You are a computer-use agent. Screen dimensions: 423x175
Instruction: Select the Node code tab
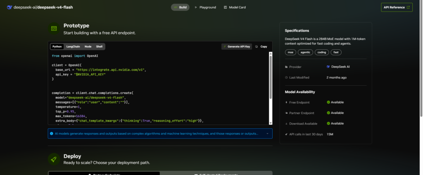click(88, 46)
